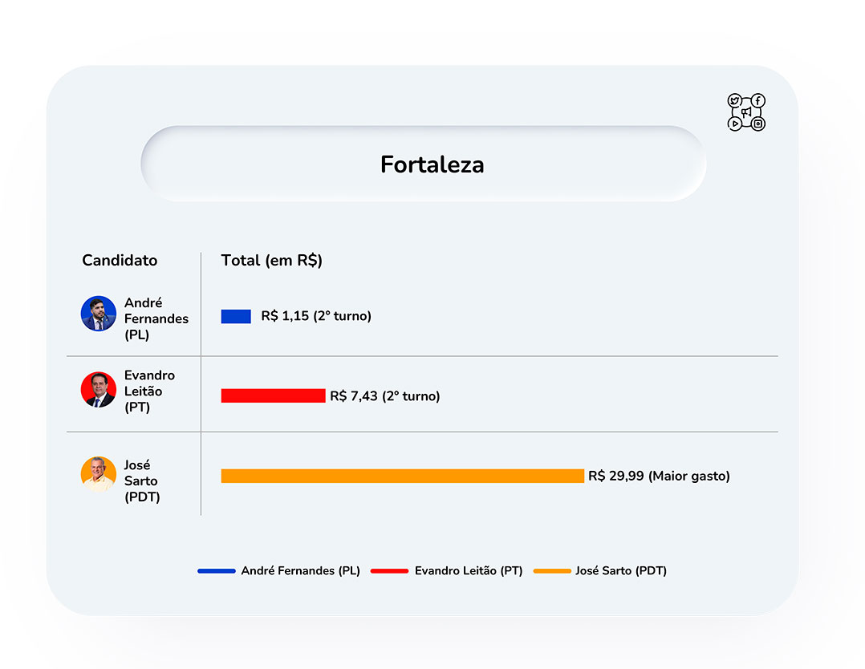Click the Candidato column header
The height and width of the screenshot is (669, 865).
pos(120,261)
